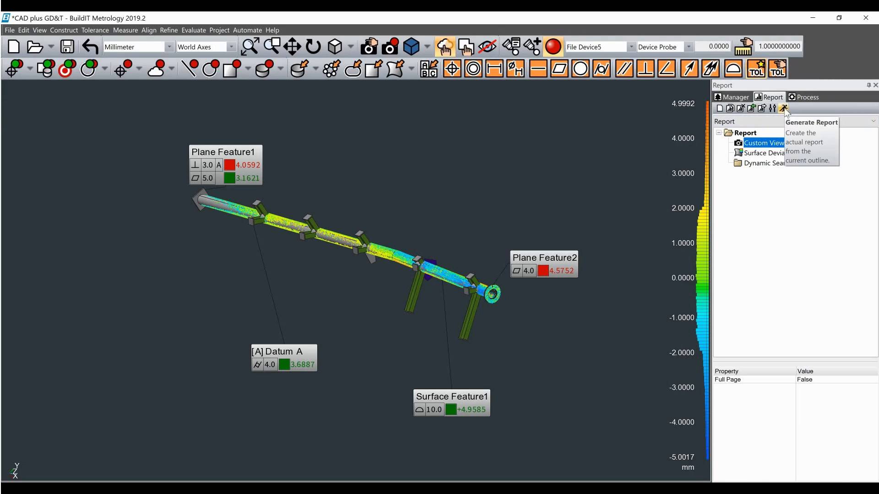This screenshot has height=494, width=879.
Task: Toggle the surface picking hand tool
Action: click(x=466, y=47)
